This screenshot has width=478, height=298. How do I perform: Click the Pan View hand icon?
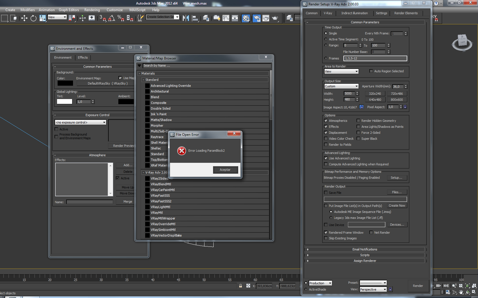click(461, 292)
